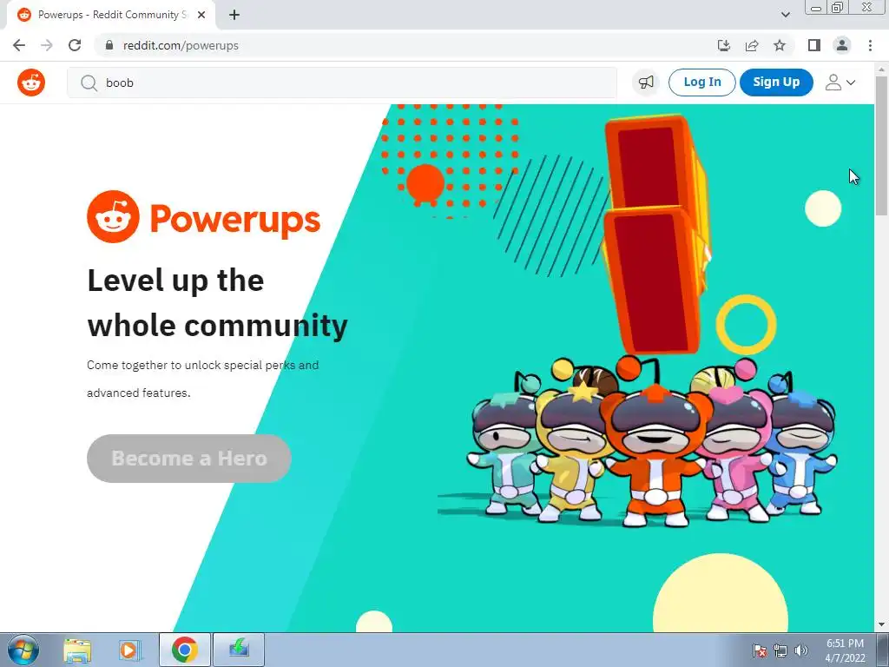This screenshot has width=889, height=667.
Task: Open the Chrome profile avatar
Action: 842,45
